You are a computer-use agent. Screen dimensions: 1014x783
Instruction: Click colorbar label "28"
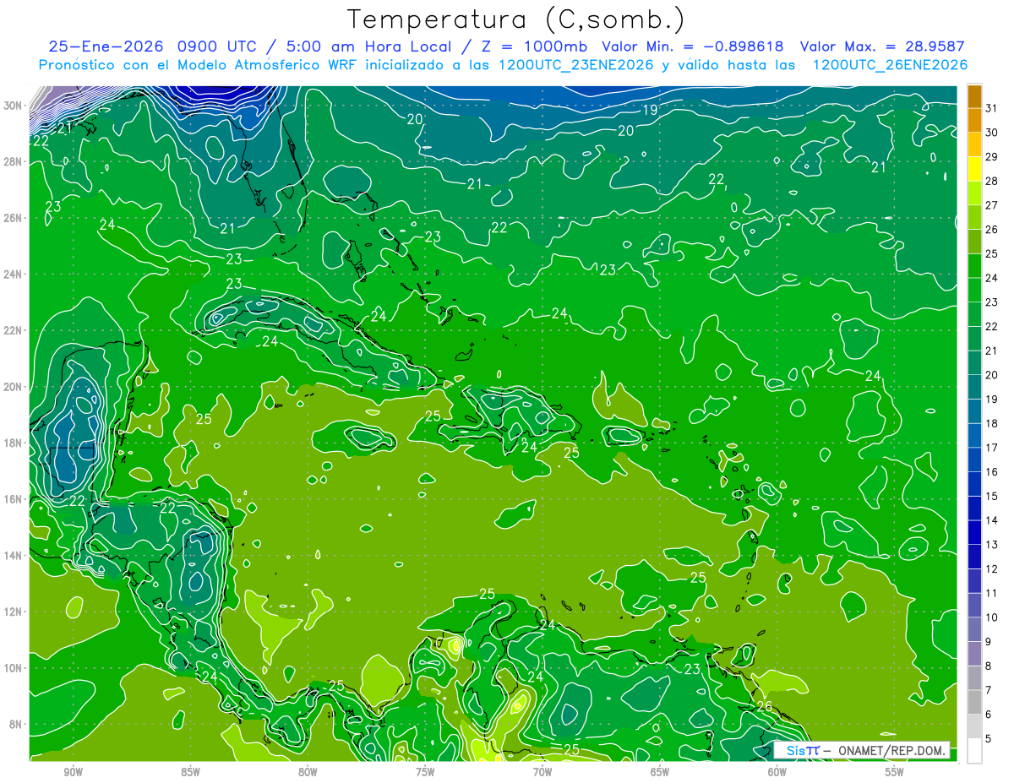(991, 181)
